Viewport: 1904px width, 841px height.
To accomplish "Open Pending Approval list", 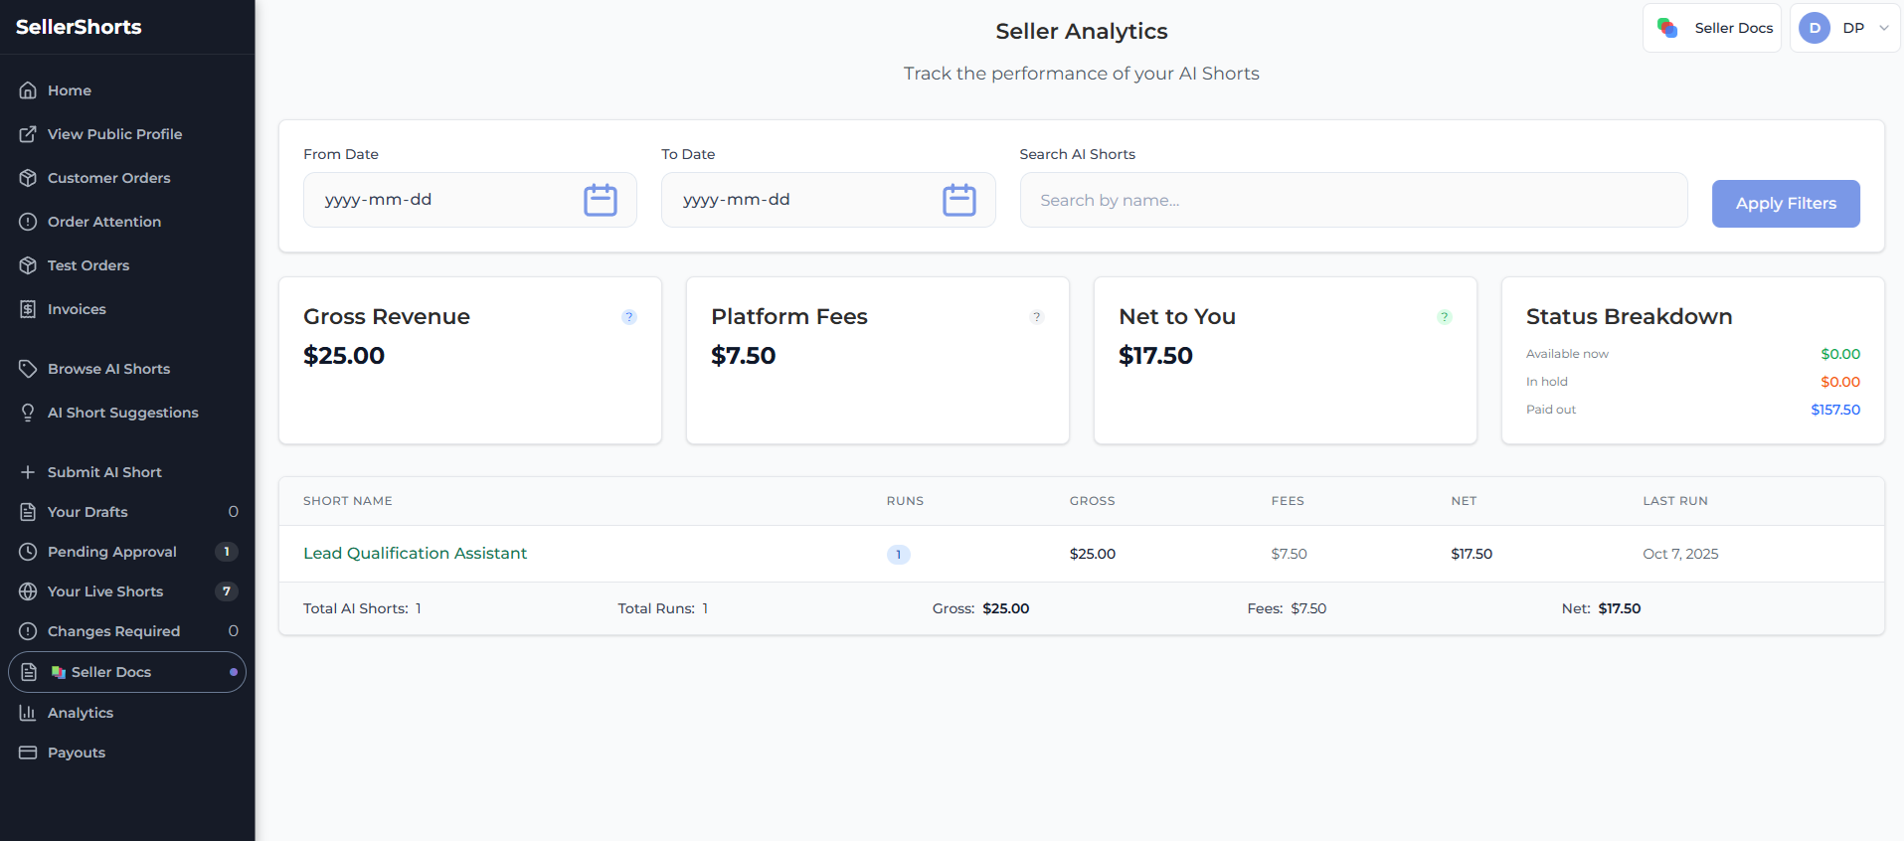I will (x=111, y=552).
